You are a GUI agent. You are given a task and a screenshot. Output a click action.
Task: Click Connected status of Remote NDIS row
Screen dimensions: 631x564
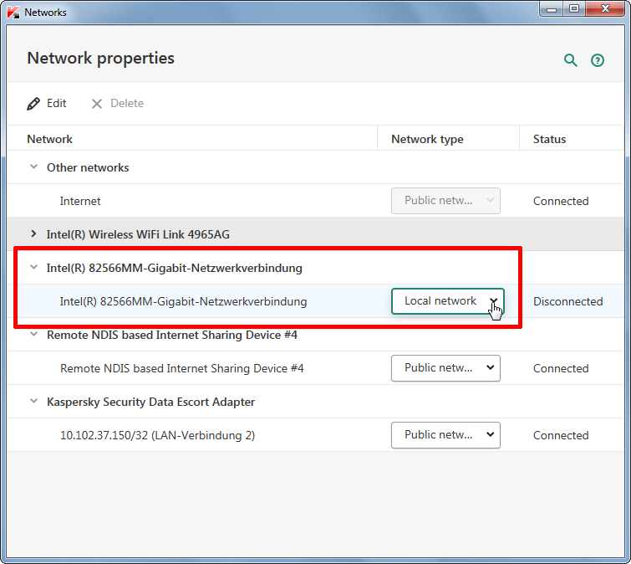561,369
